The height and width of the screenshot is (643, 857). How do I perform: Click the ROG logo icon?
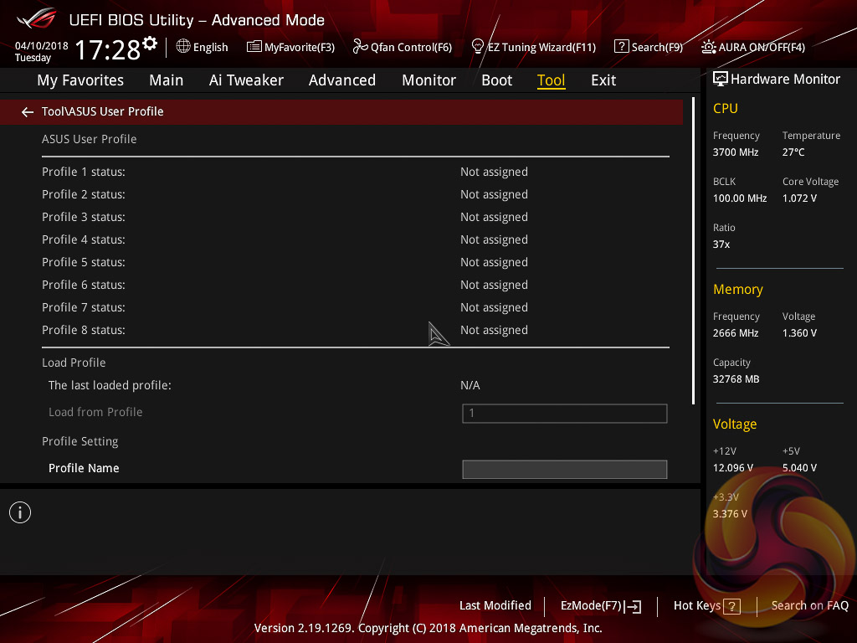[36, 19]
